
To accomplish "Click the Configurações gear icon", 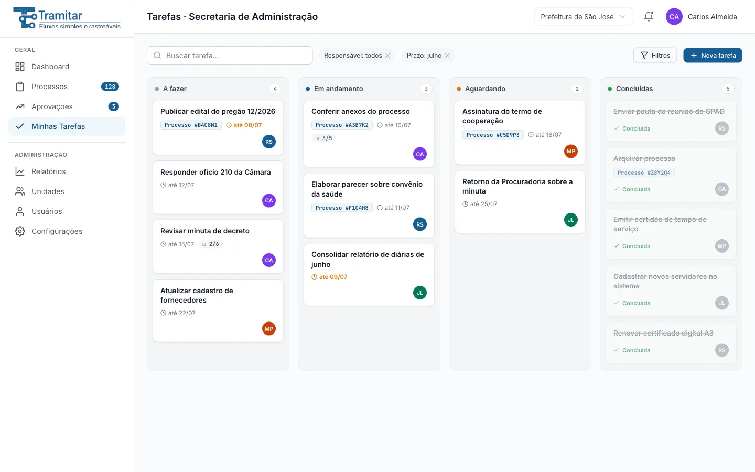I will click(x=20, y=231).
